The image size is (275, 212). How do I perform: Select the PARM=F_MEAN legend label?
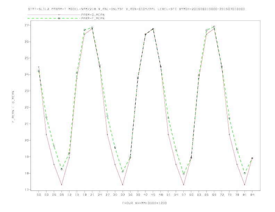93,18
